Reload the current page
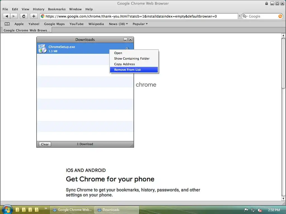Viewport: 286px width, 214px height. pos(24,16)
